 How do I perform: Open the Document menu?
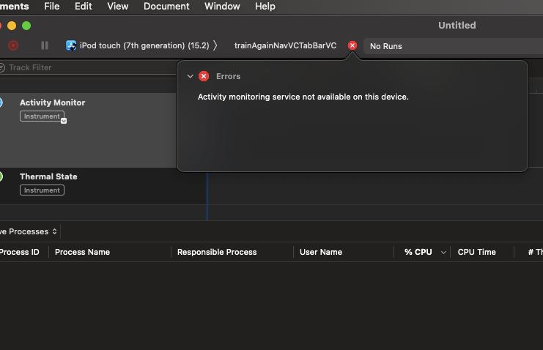166,7
